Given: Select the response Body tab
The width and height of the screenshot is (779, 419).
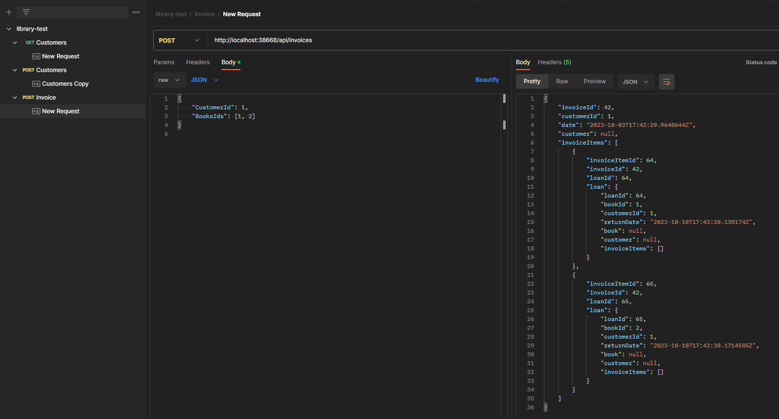Looking at the screenshot, I should 523,62.
